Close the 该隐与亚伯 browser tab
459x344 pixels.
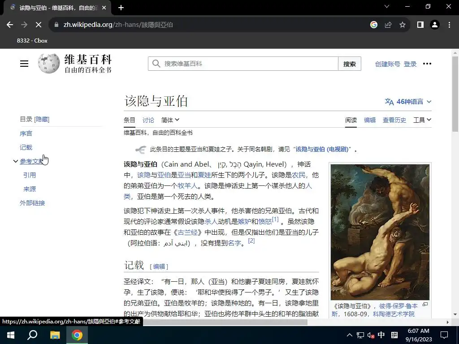[104, 8]
